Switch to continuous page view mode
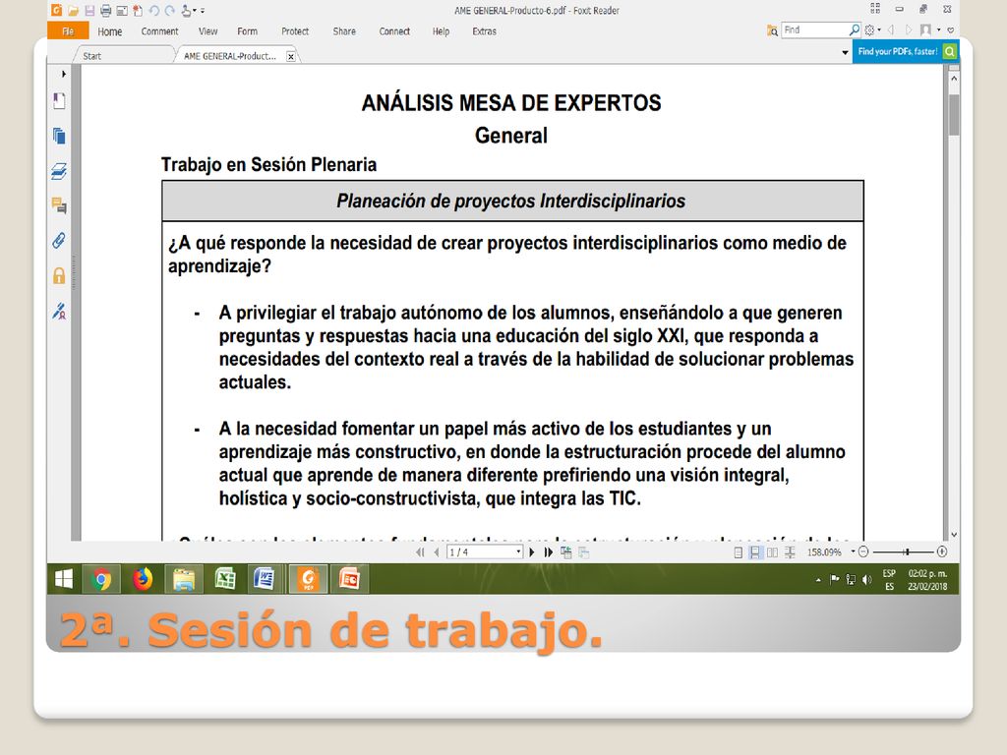 coord(755,552)
